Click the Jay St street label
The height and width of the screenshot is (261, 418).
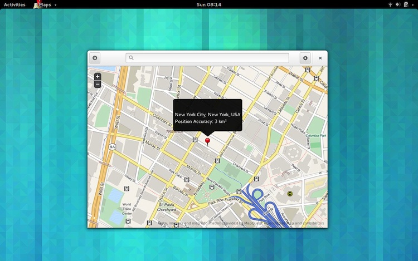tap(167, 78)
